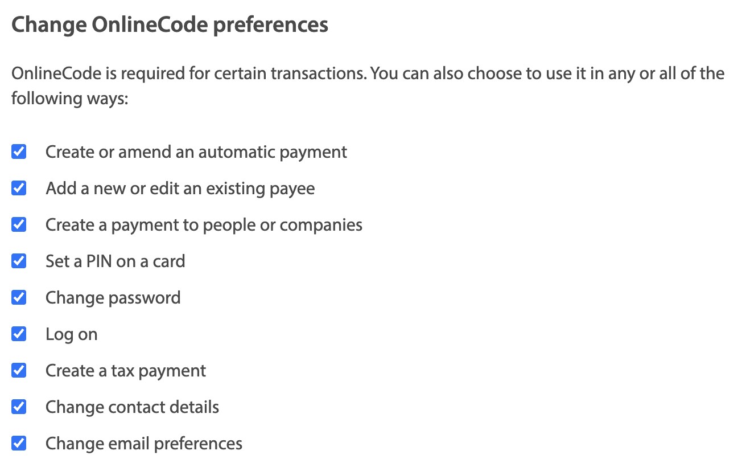Click the 'Create a tax payment' label text
The width and height of the screenshot is (742, 475).
click(126, 371)
